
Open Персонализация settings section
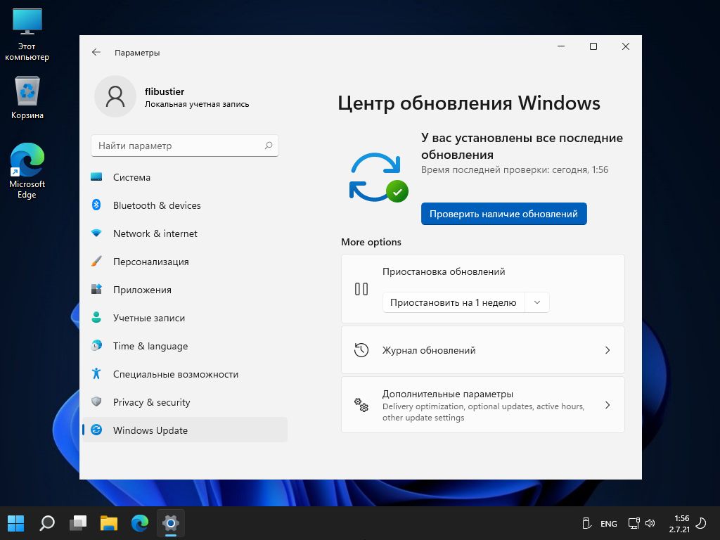(x=150, y=262)
